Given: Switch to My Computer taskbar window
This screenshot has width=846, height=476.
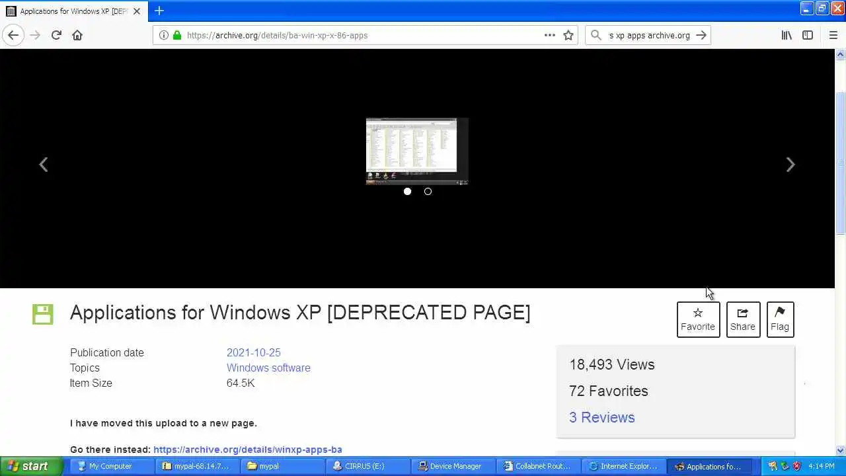Looking at the screenshot, I should [110, 466].
